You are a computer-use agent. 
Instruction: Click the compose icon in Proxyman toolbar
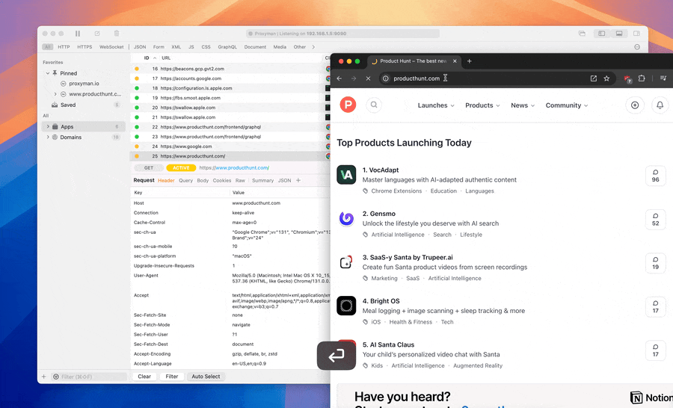coord(97,34)
